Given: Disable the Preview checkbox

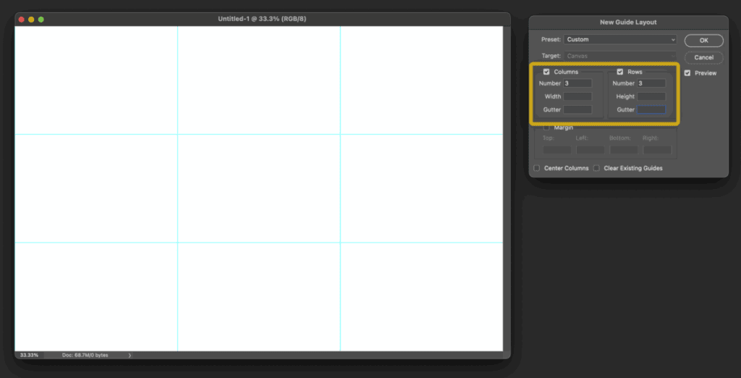Looking at the screenshot, I should 687,73.
